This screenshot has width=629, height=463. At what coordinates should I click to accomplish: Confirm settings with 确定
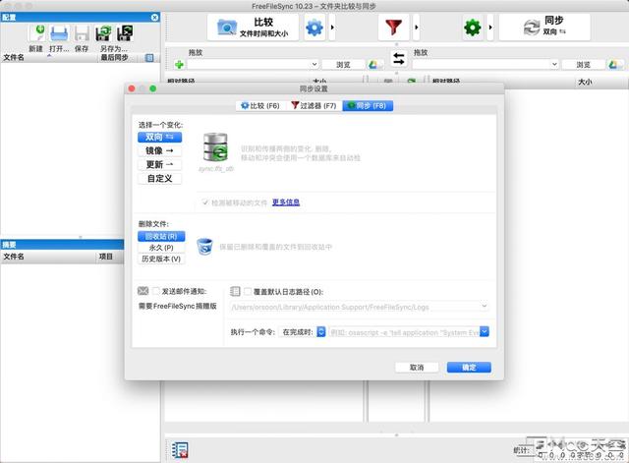coord(469,367)
